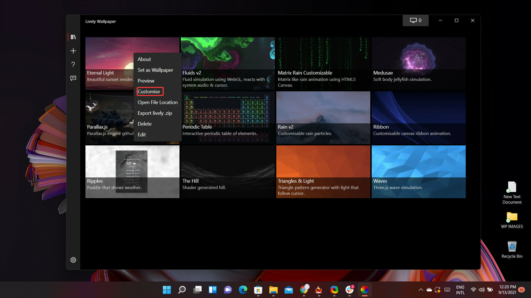Image resolution: width=531 pixels, height=298 pixels.
Task: Click Edit in the context menu
Action: (141, 134)
